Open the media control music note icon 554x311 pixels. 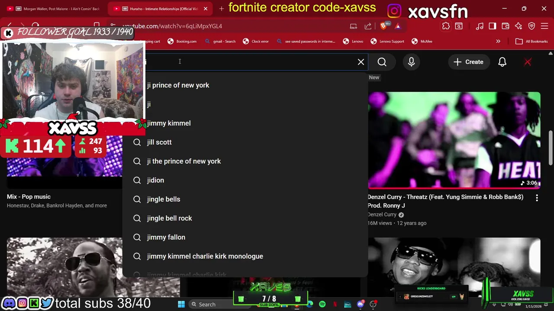click(480, 26)
